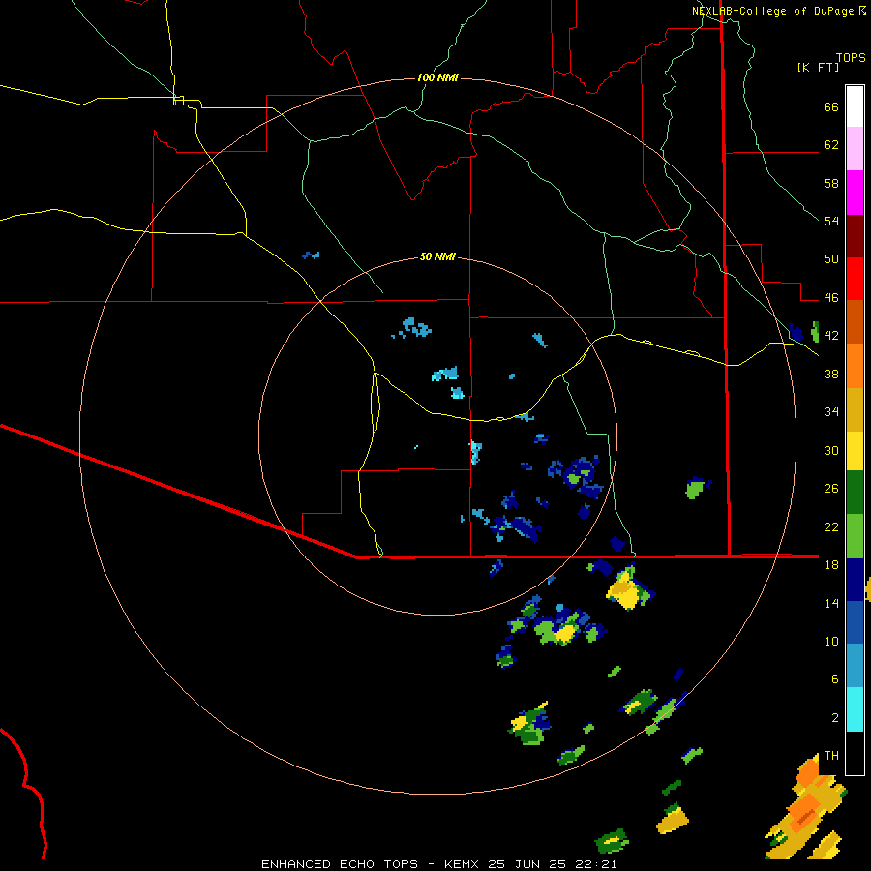Click the [K FT] units label

[819, 68]
